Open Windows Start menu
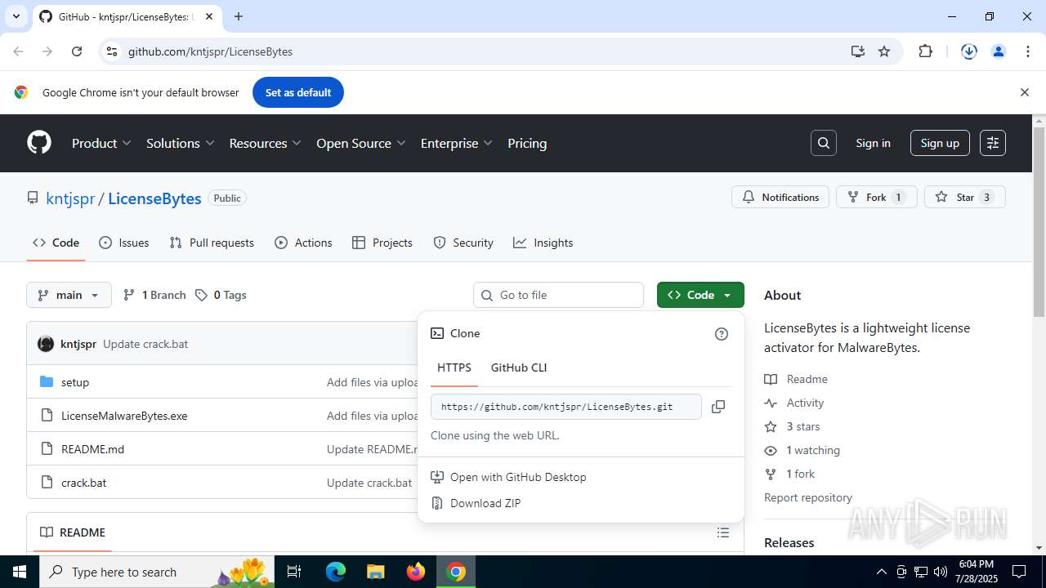Viewport: 1046px width, 588px height. (20, 572)
